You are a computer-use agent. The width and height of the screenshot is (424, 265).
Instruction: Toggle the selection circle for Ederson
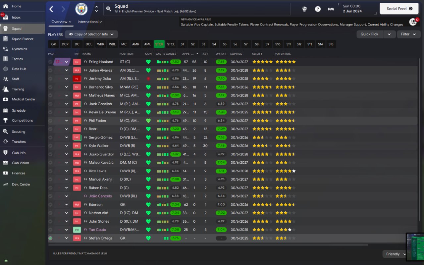[50, 204]
